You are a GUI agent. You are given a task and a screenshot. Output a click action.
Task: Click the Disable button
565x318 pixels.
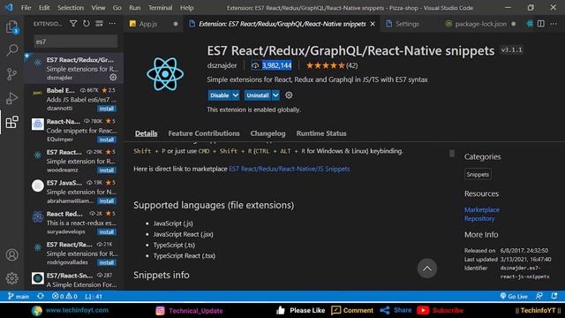(x=220, y=95)
